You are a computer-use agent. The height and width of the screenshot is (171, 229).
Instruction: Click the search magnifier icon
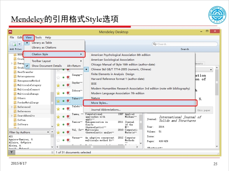154,44
